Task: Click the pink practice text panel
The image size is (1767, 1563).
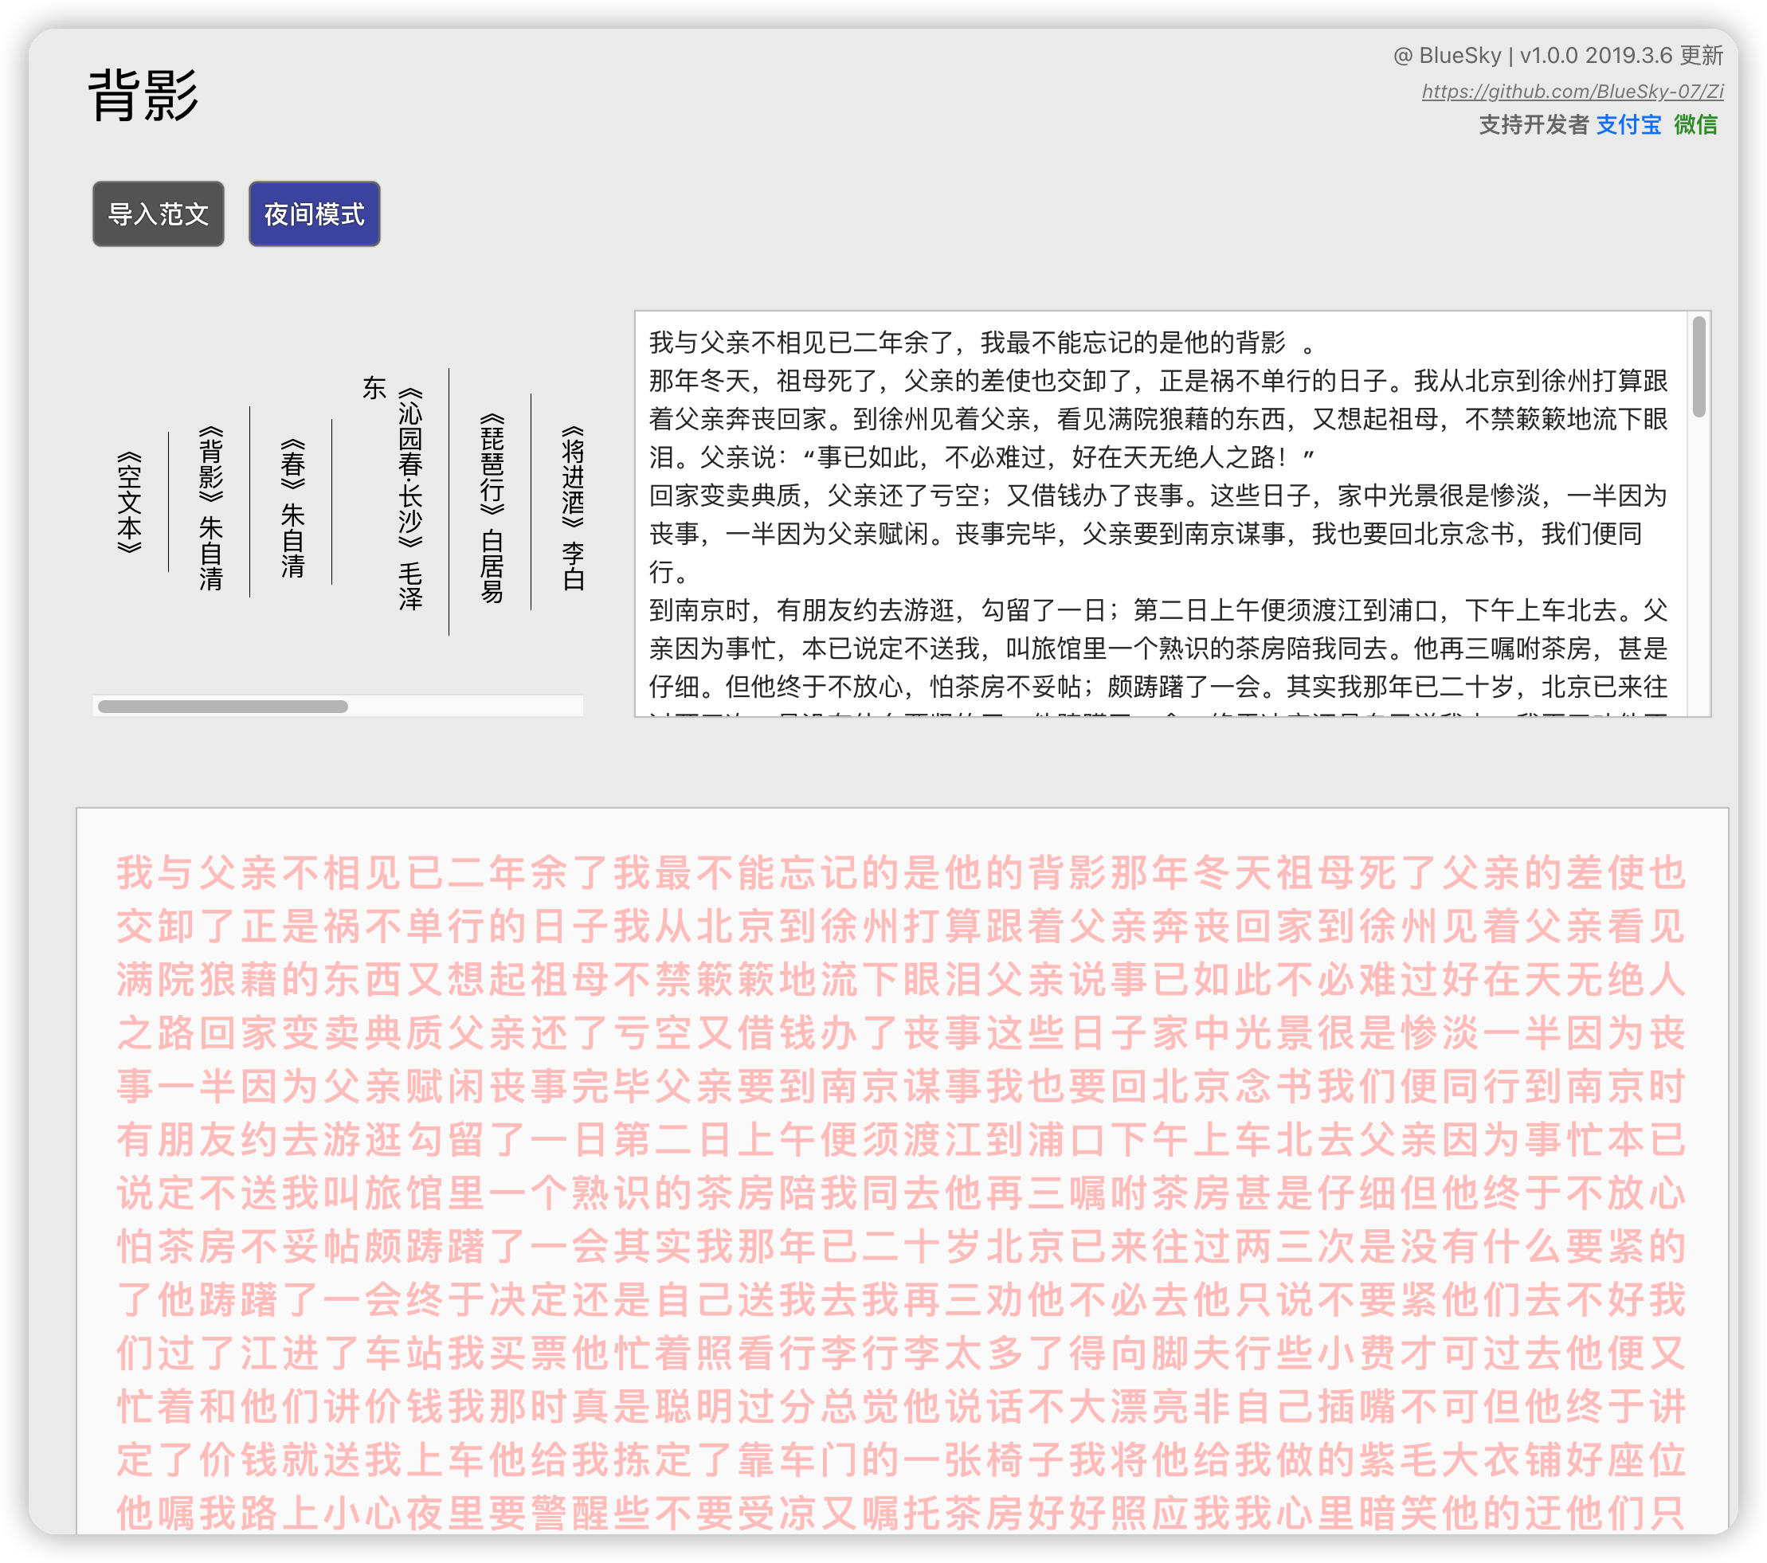Action: coord(902,1171)
